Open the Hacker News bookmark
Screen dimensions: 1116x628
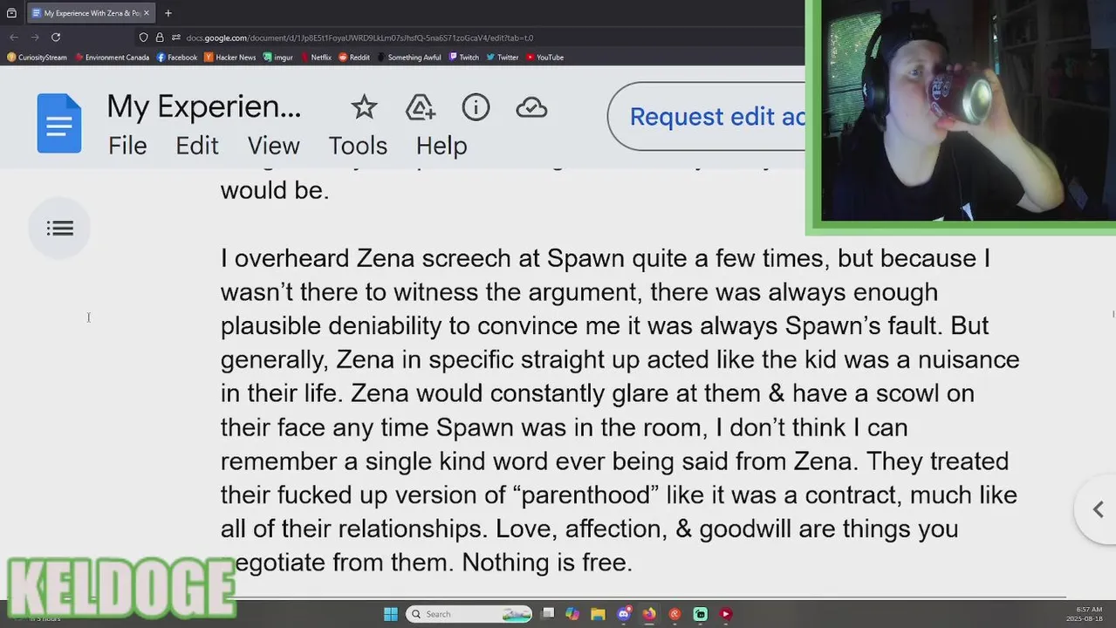click(x=230, y=58)
